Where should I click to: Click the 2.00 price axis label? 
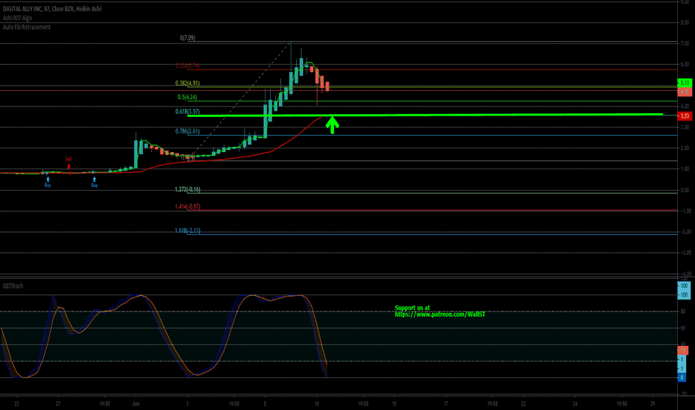[685, 148]
